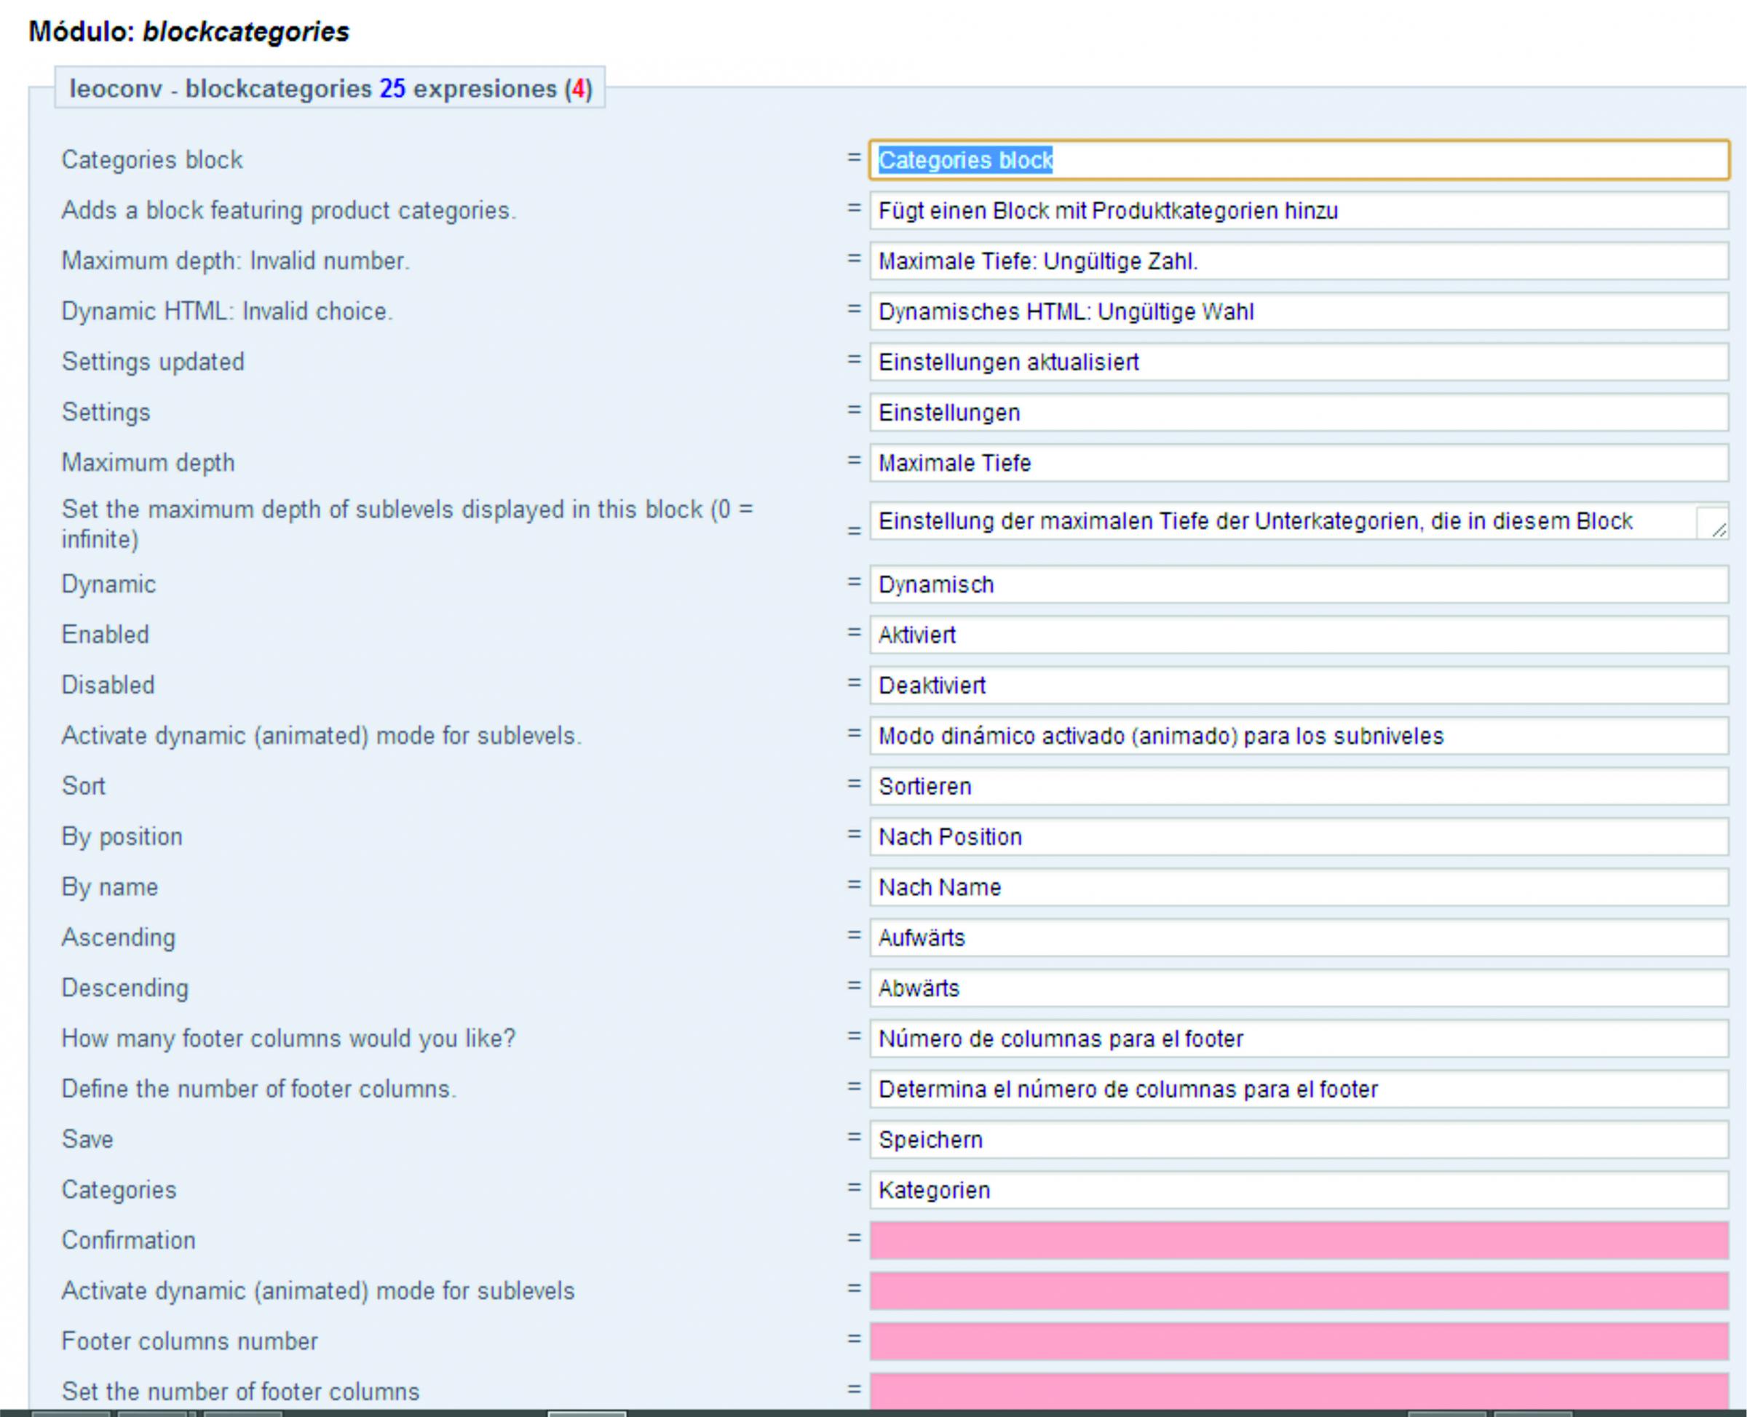
Task: Click the empty pink field for 'Confirmation'
Action: pyautogui.click(x=1298, y=1241)
